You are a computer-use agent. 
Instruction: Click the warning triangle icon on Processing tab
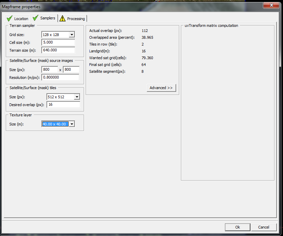tap(62, 18)
